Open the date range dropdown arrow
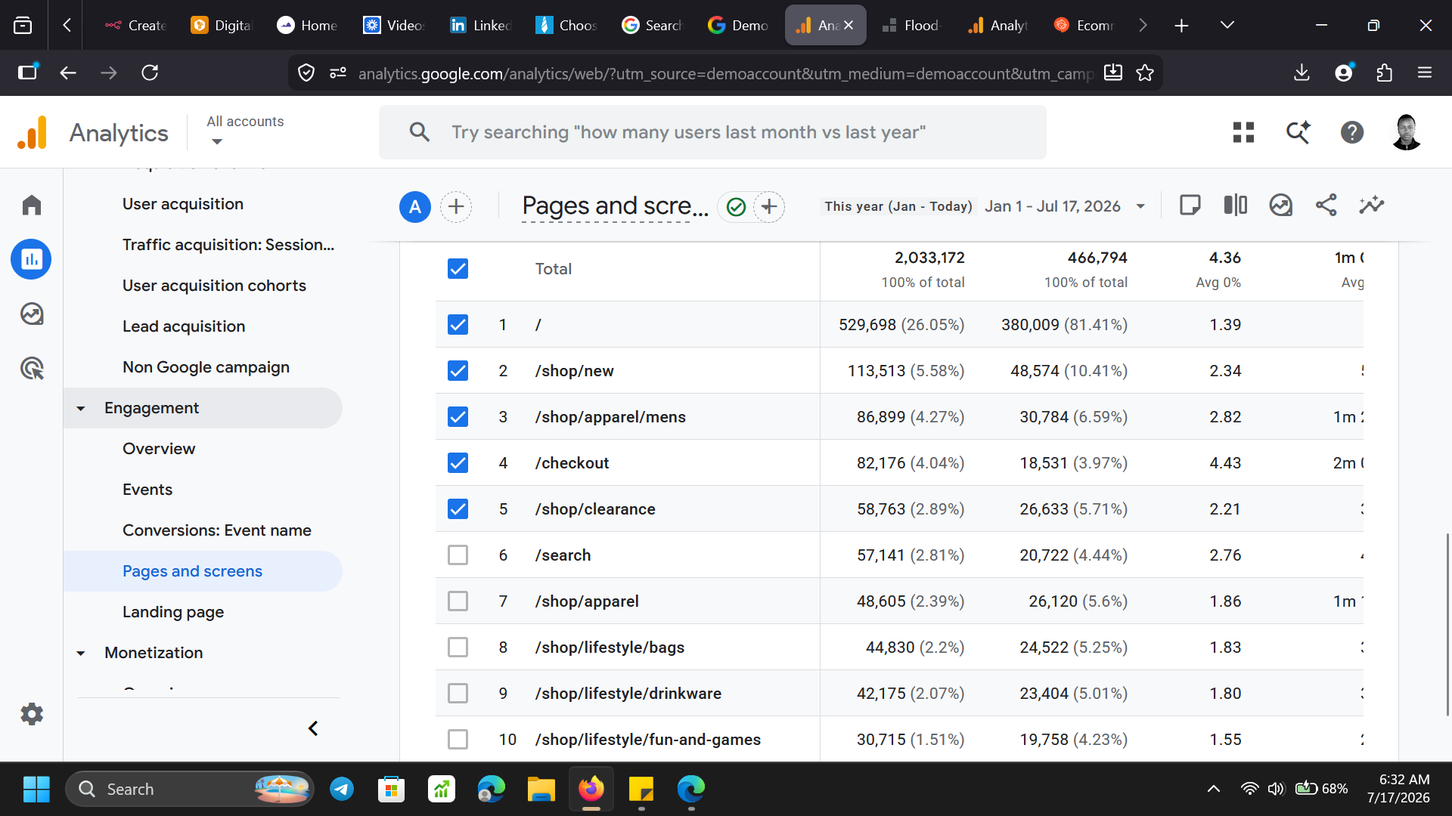This screenshot has height=816, width=1452. click(1140, 206)
